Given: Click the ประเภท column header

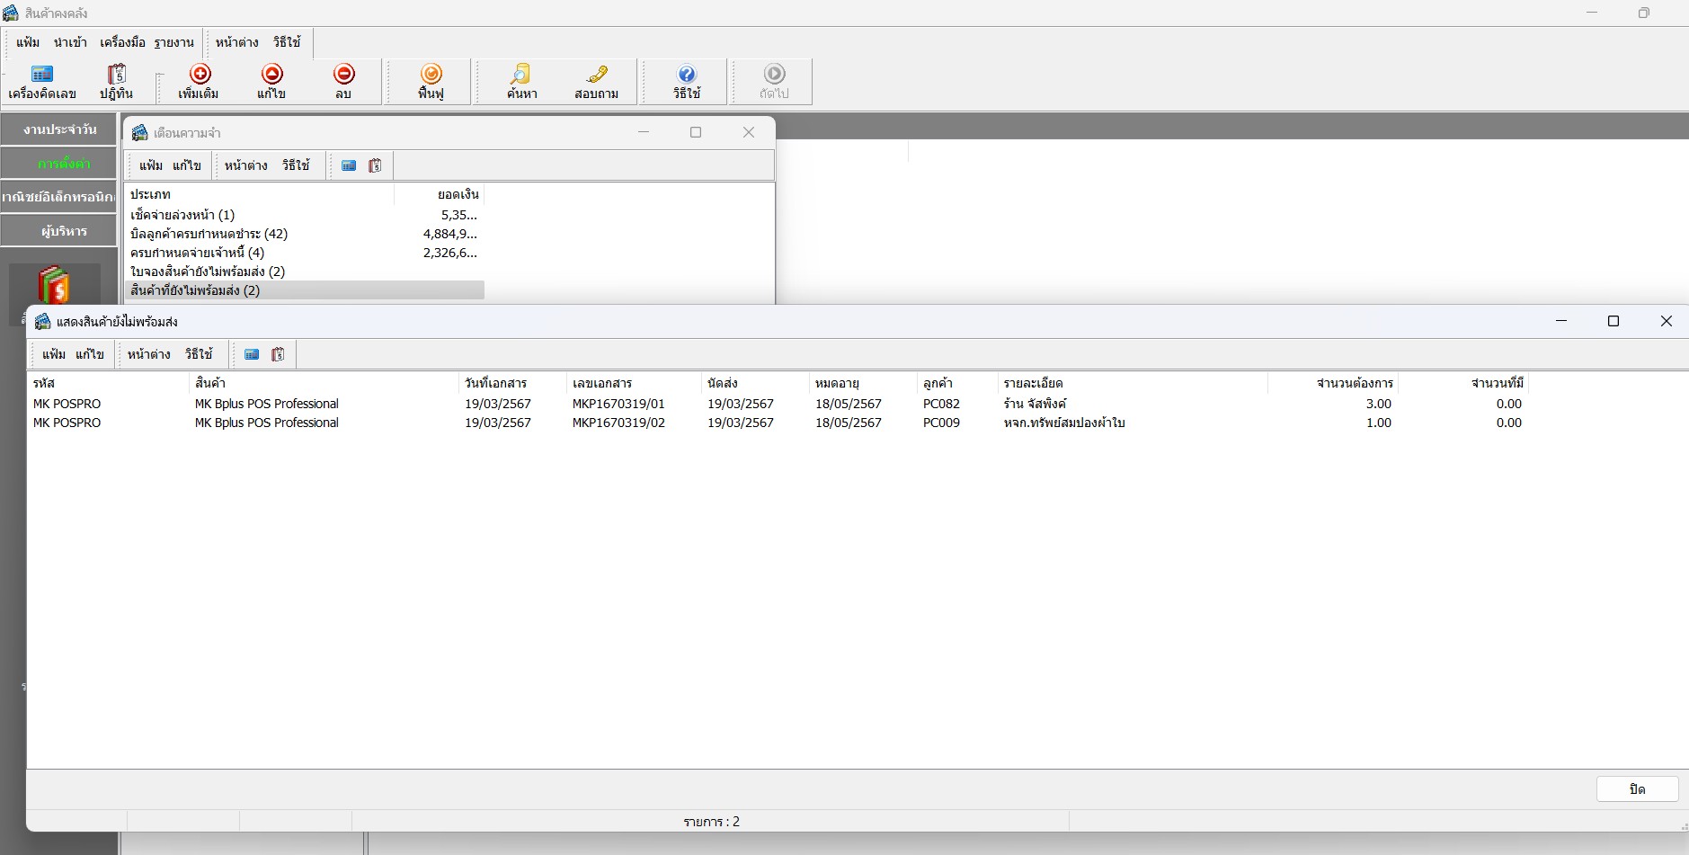Looking at the screenshot, I should [x=259, y=194].
